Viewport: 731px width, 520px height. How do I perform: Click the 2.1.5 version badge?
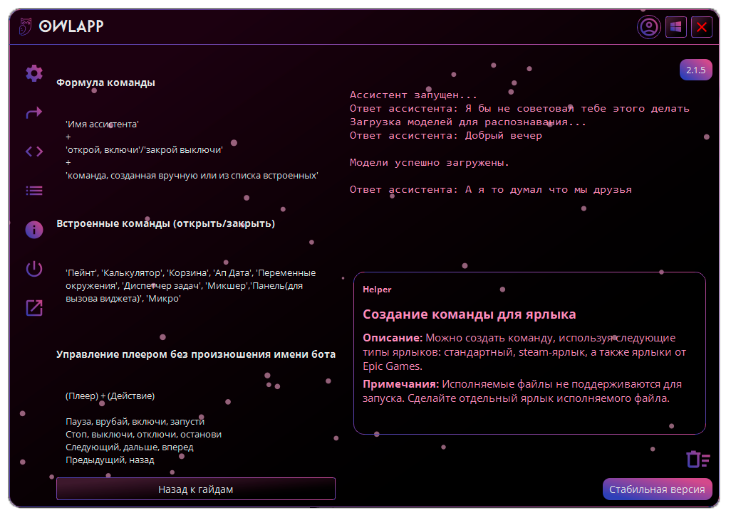click(x=696, y=70)
